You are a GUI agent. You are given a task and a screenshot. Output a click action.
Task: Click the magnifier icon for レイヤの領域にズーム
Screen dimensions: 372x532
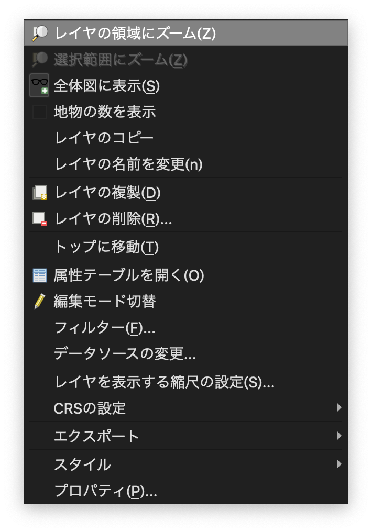coord(40,34)
